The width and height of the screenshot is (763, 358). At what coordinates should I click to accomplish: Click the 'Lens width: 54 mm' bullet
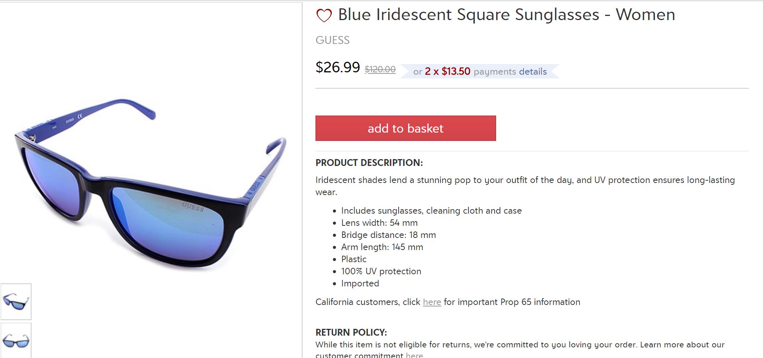(x=379, y=223)
